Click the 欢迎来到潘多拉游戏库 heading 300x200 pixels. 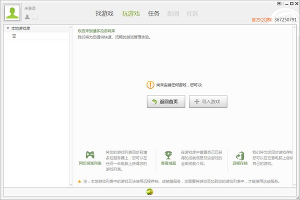(x=96, y=31)
